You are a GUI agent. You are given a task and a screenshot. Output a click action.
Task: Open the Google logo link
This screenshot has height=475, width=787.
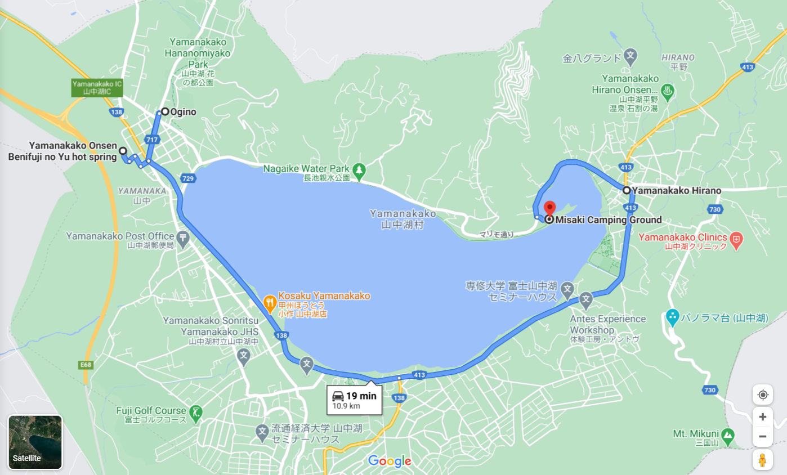390,461
